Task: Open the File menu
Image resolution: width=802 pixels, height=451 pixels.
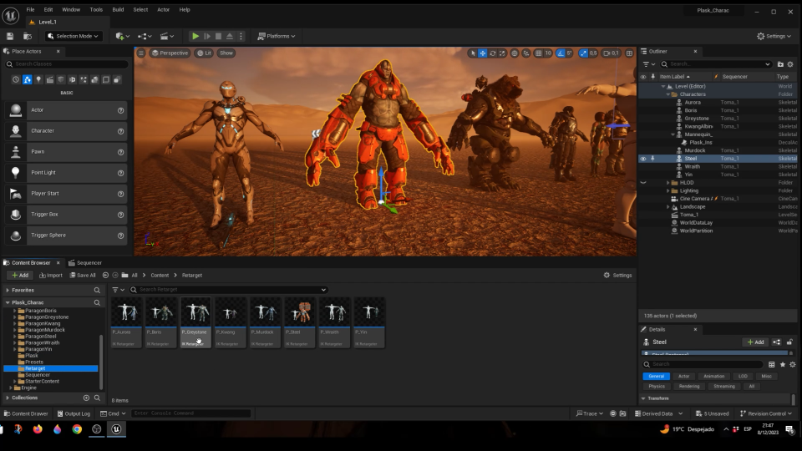Action: [31, 10]
